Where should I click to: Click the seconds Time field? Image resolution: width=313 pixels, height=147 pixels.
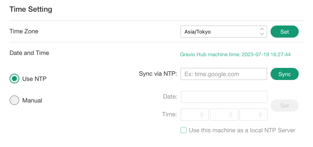coord(250,114)
